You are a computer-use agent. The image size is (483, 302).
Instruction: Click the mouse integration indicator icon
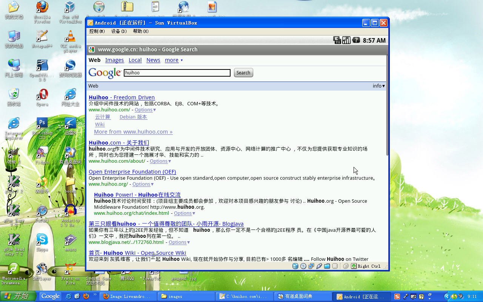pyautogui.click(x=346, y=266)
